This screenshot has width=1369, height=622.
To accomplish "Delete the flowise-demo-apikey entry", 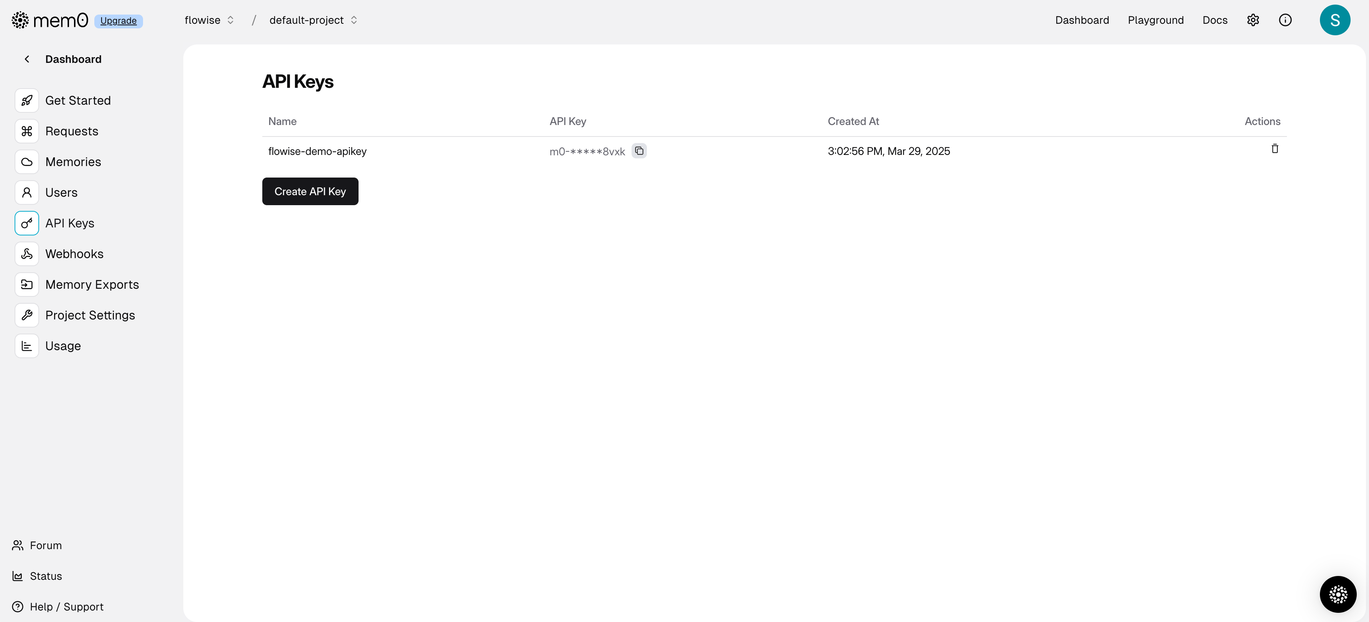I will (1274, 149).
